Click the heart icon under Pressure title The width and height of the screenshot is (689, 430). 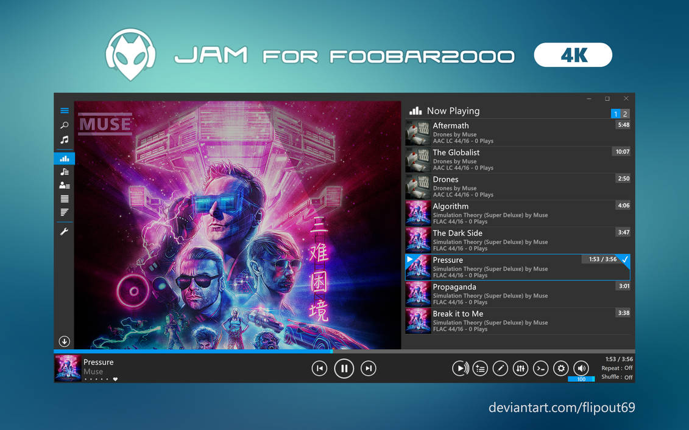pyautogui.click(x=115, y=379)
